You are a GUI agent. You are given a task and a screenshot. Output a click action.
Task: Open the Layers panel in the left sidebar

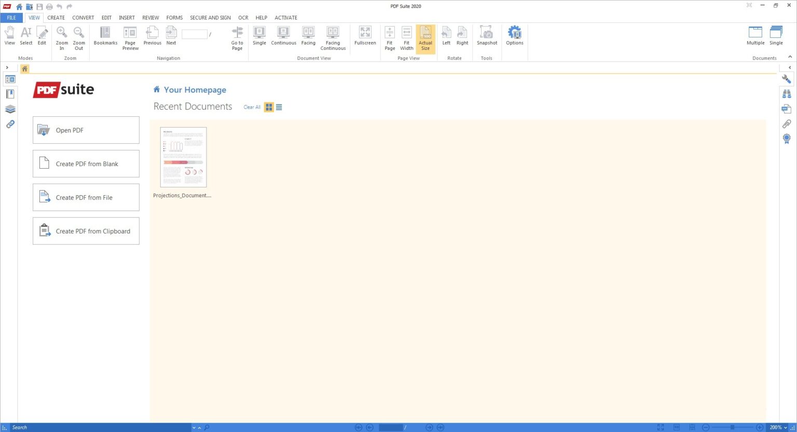coord(10,109)
